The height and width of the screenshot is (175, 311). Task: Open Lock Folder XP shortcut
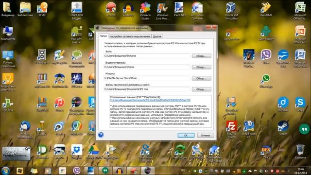249,130
